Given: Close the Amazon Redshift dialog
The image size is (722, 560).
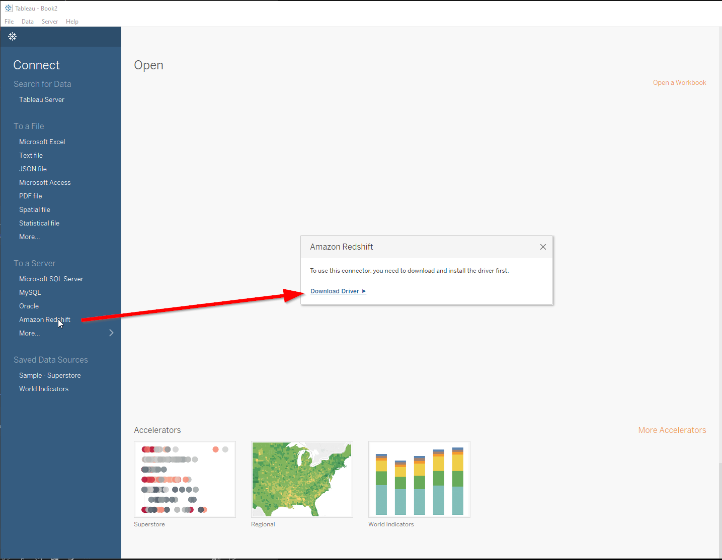Looking at the screenshot, I should pyautogui.click(x=543, y=247).
